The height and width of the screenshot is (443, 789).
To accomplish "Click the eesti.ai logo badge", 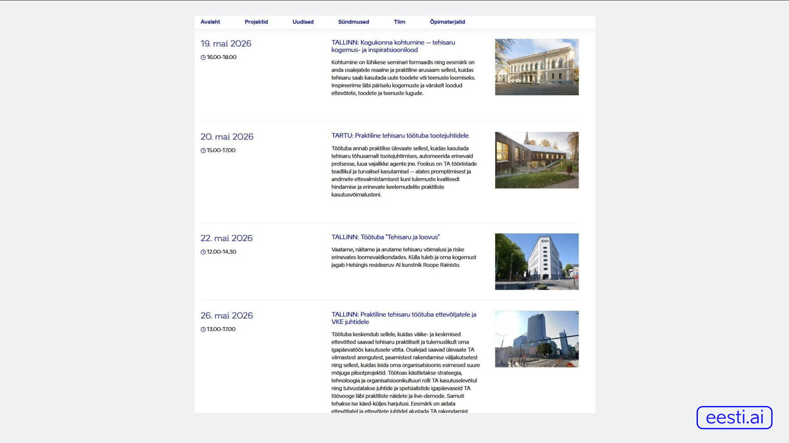I will pos(734,417).
